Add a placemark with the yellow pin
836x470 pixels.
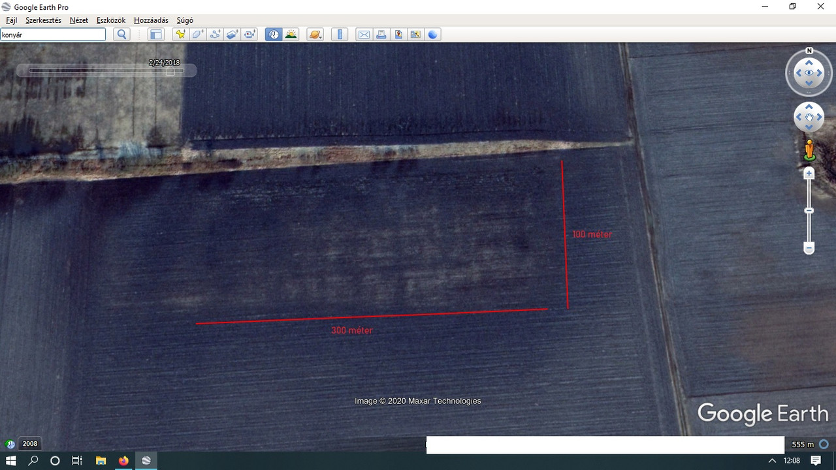coord(180,35)
